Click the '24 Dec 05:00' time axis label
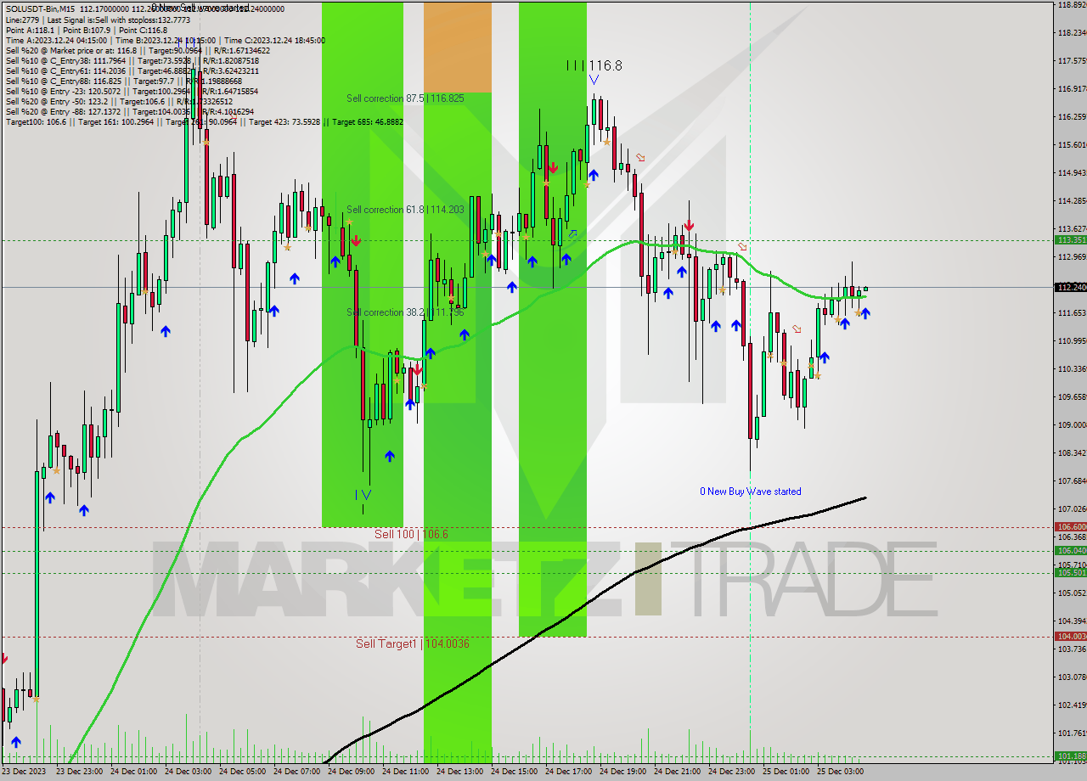The image size is (1087, 781). (242, 772)
